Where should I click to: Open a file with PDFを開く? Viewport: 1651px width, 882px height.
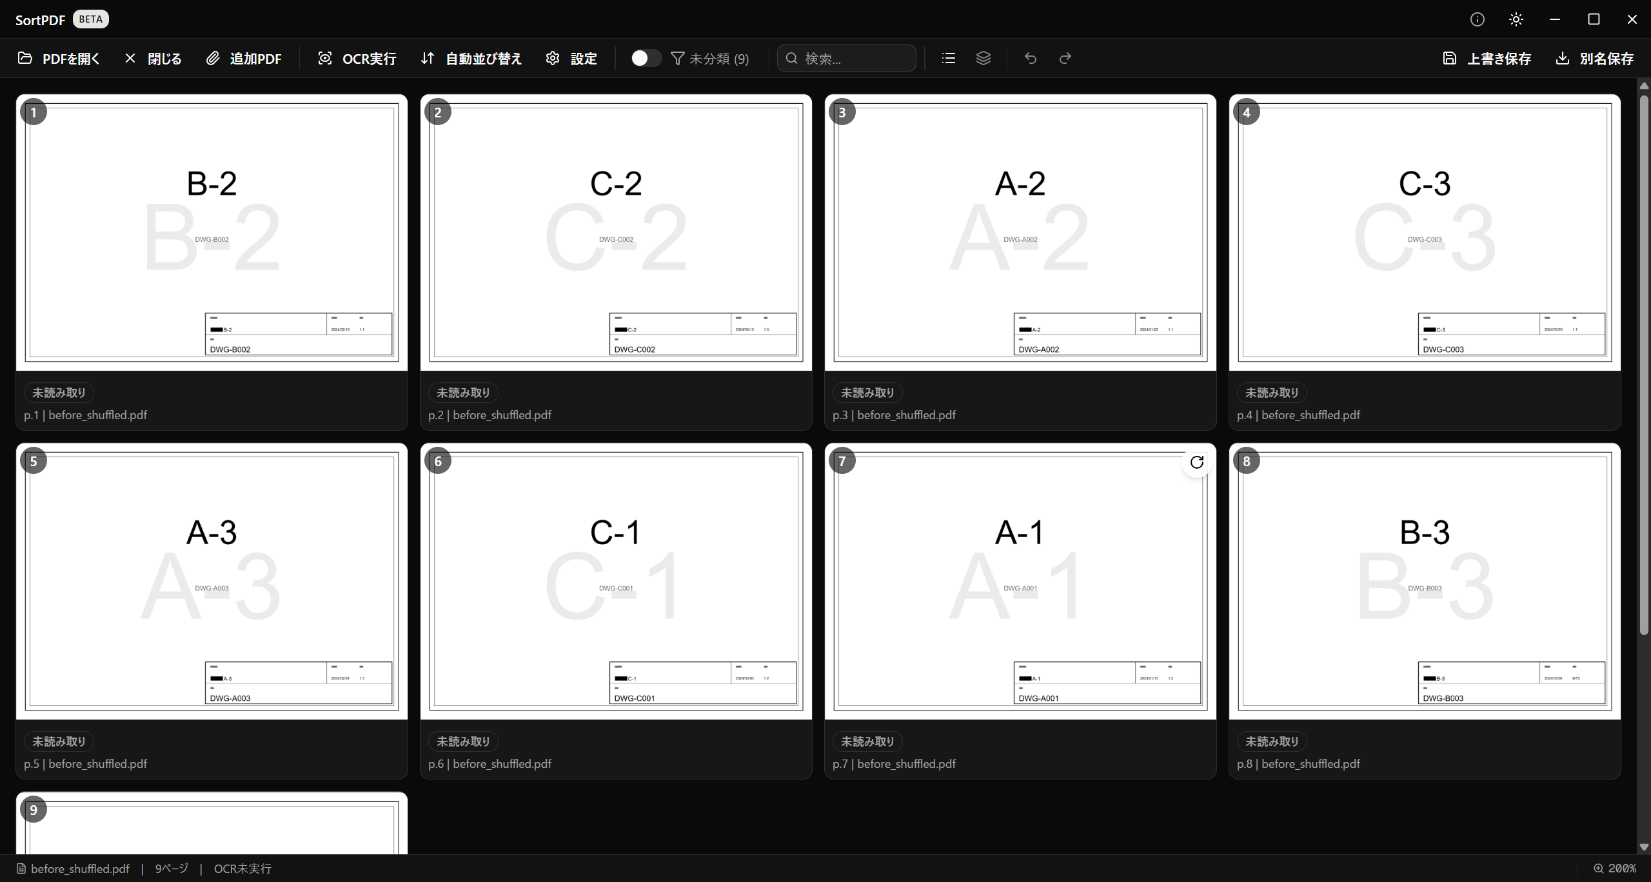click(x=59, y=58)
